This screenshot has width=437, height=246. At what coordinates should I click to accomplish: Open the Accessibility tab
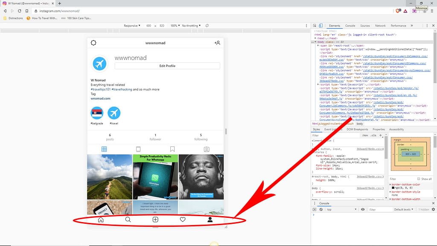pos(396,129)
